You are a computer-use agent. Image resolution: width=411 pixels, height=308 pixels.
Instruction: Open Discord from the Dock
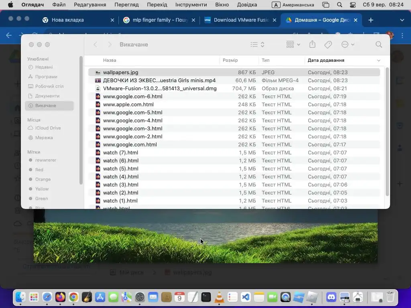coord(331,297)
